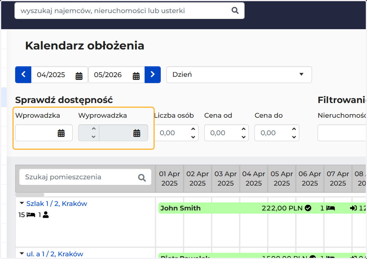Open the Wprowadzka calendar icon
The image size is (367, 259).
point(61,133)
